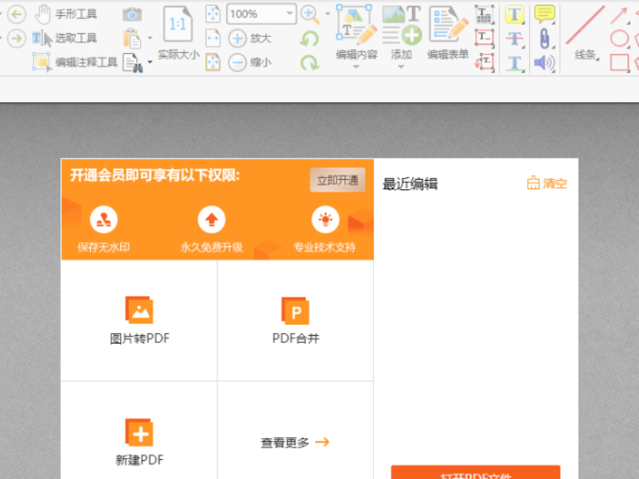The width and height of the screenshot is (639, 479).
Task: Select the red text box tool
Action: pos(485,39)
